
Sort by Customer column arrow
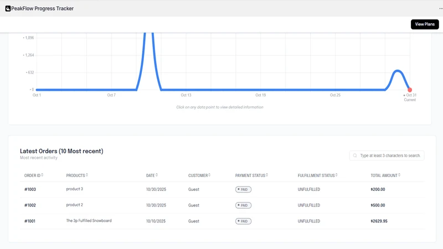click(209, 175)
